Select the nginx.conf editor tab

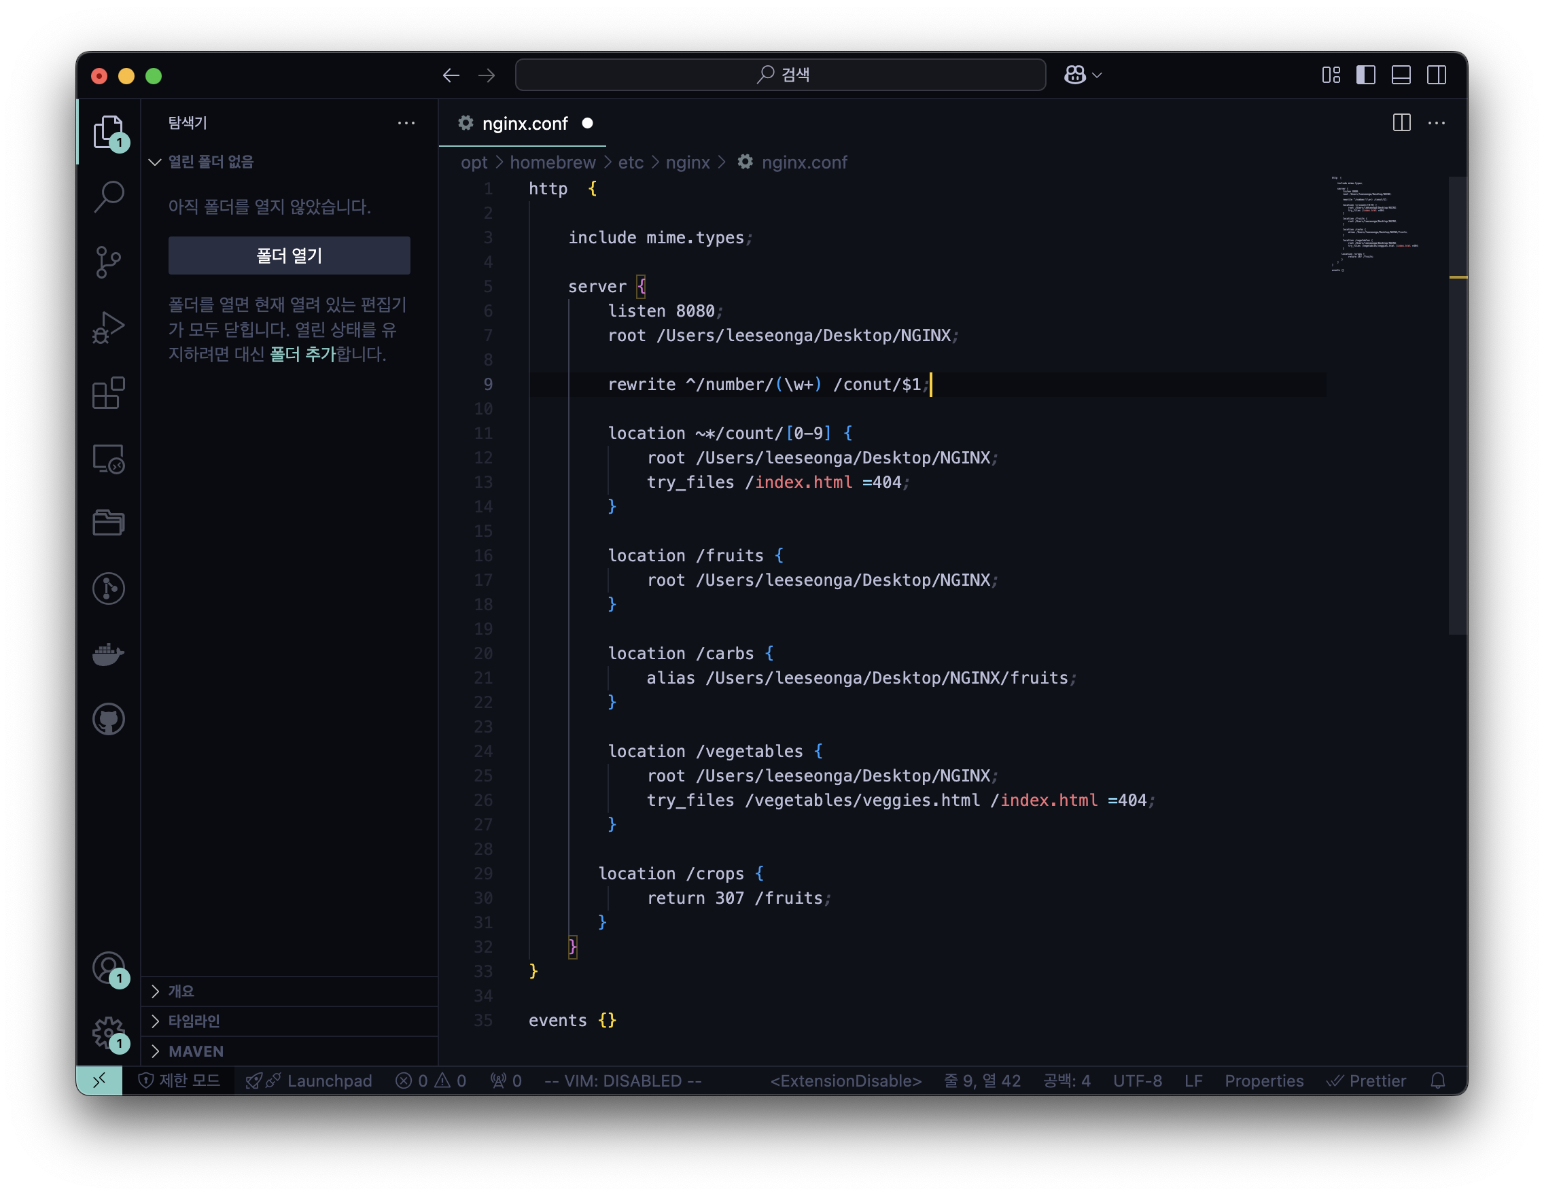(x=524, y=124)
